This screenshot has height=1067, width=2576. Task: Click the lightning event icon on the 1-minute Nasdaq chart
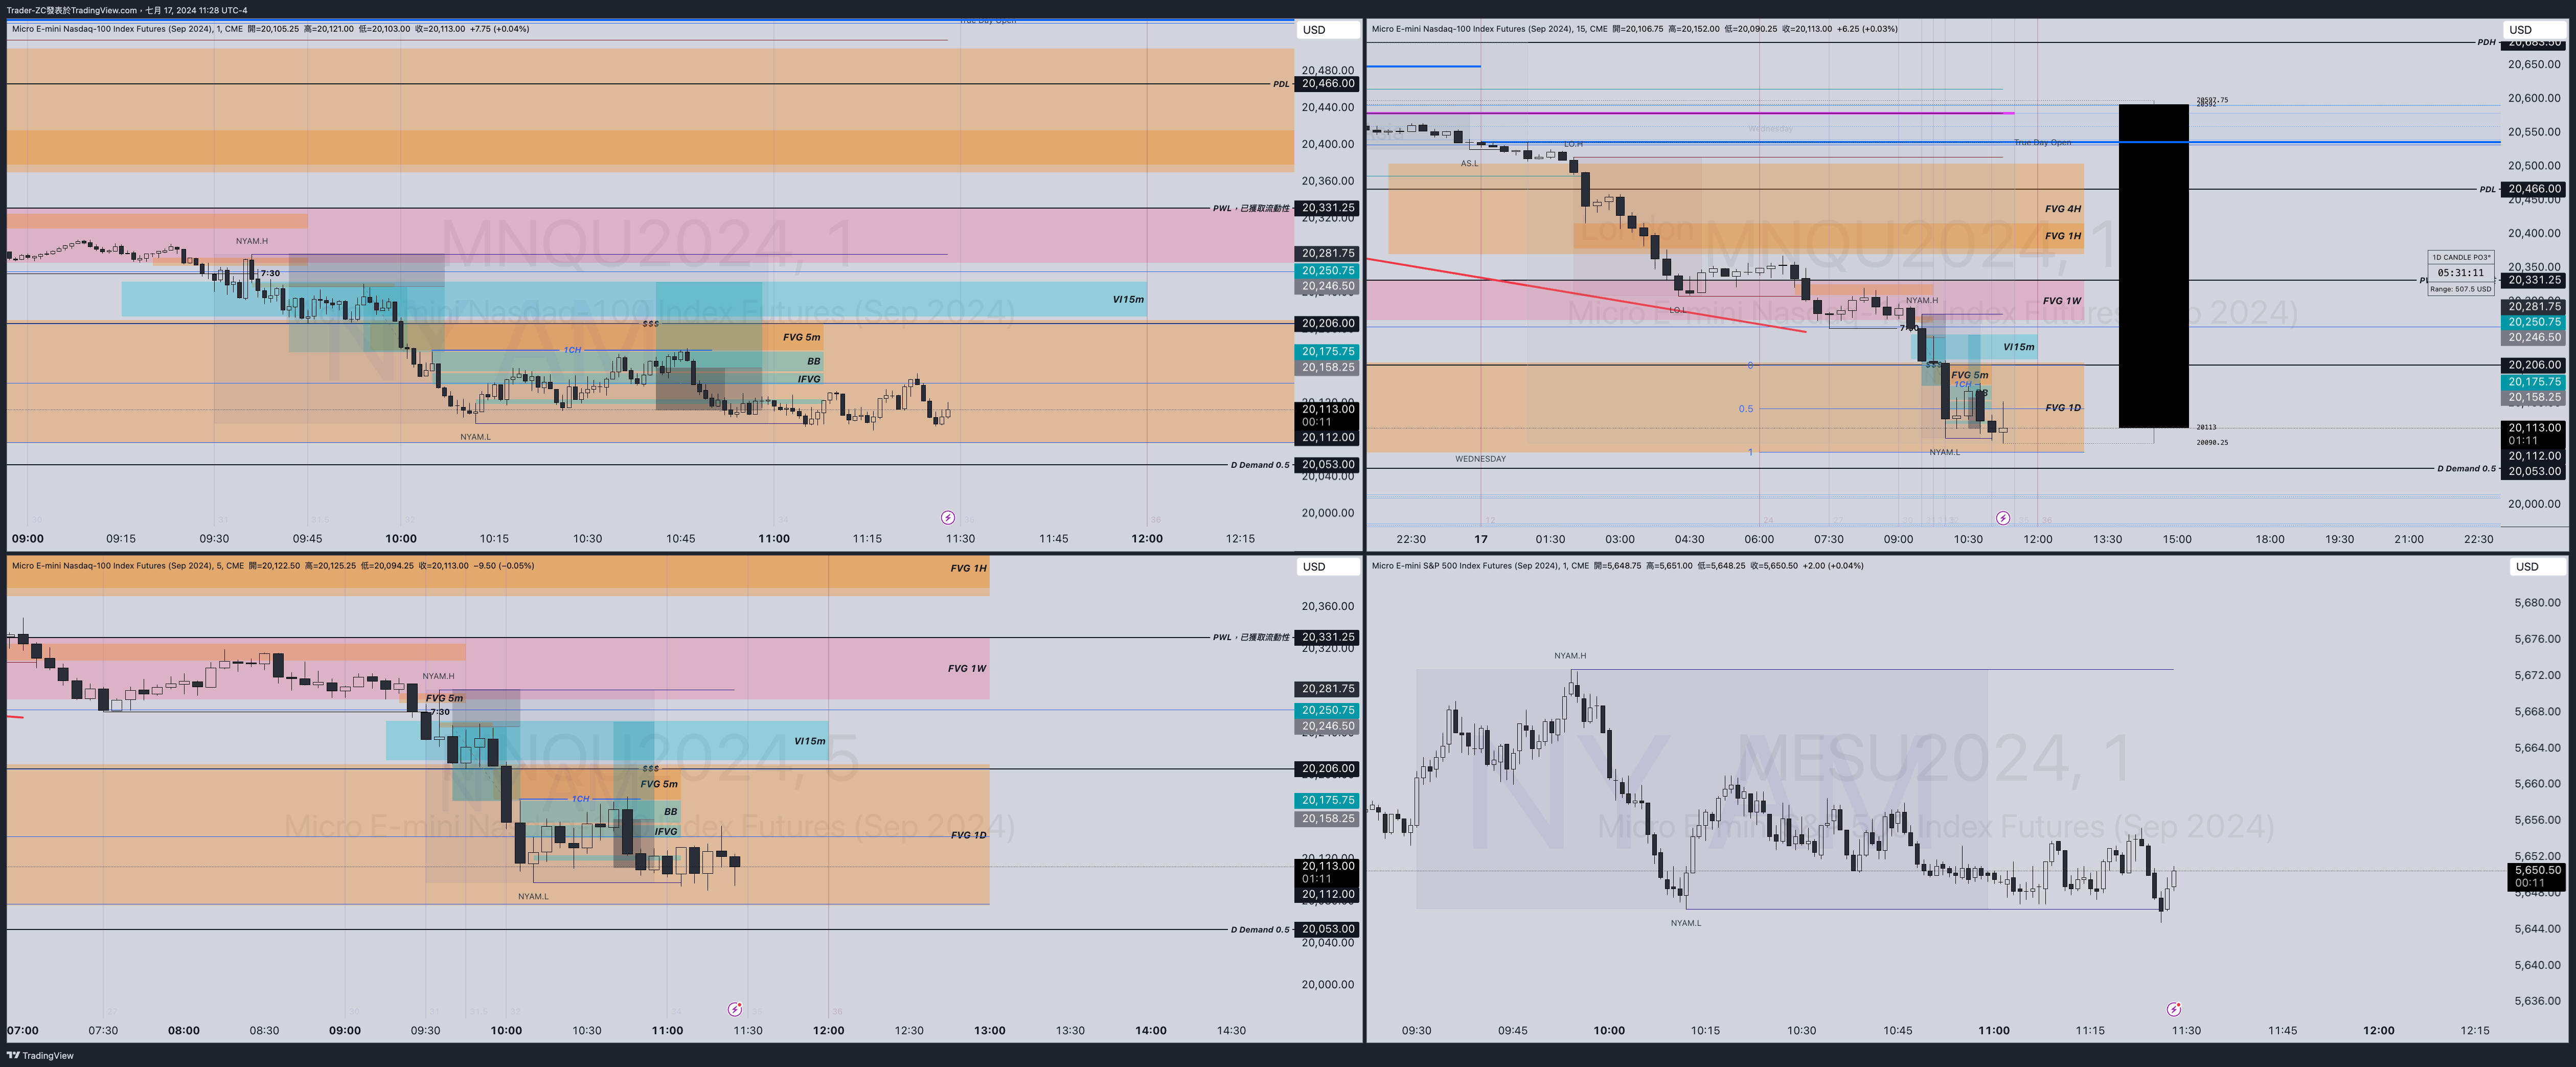point(948,518)
